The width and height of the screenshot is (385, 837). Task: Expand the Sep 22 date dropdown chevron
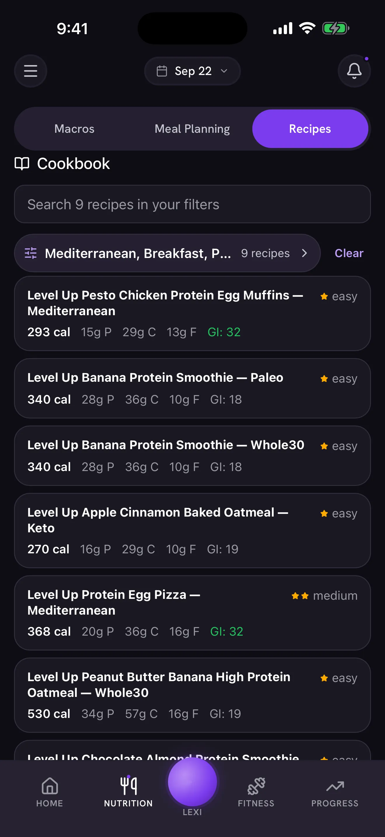point(224,71)
